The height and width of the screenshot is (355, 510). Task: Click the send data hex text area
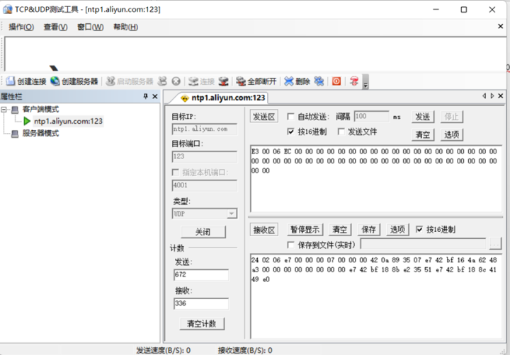376,179
